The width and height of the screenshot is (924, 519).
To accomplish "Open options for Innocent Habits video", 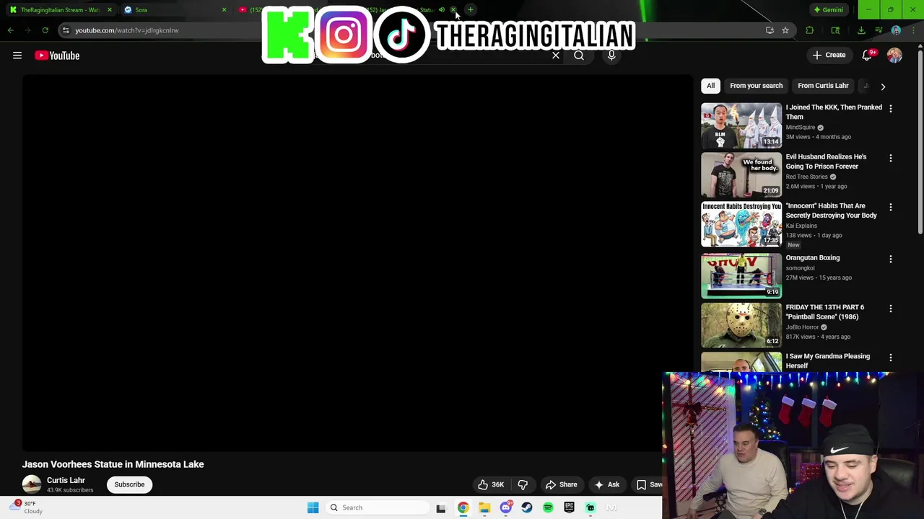I will click(x=890, y=207).
